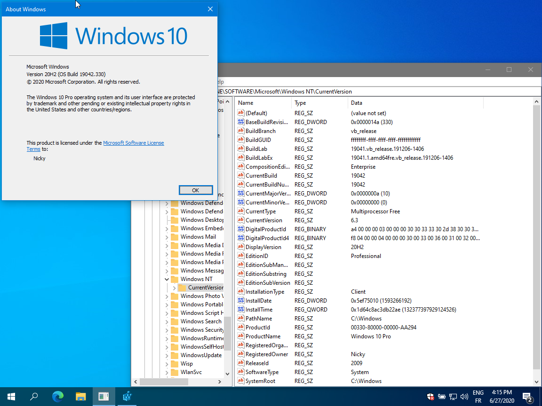Expand the Wisp registry key
Viewport: 542px width, 406px height.
coord(167,364)
